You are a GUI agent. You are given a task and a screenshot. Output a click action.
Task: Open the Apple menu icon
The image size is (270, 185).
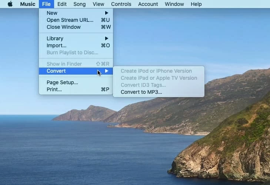(10, 4)
